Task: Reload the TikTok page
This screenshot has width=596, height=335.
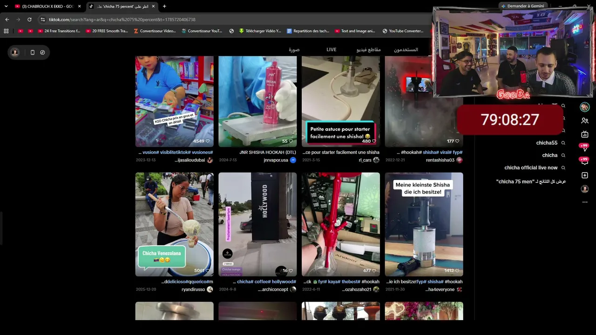Action: click(29, 20)
